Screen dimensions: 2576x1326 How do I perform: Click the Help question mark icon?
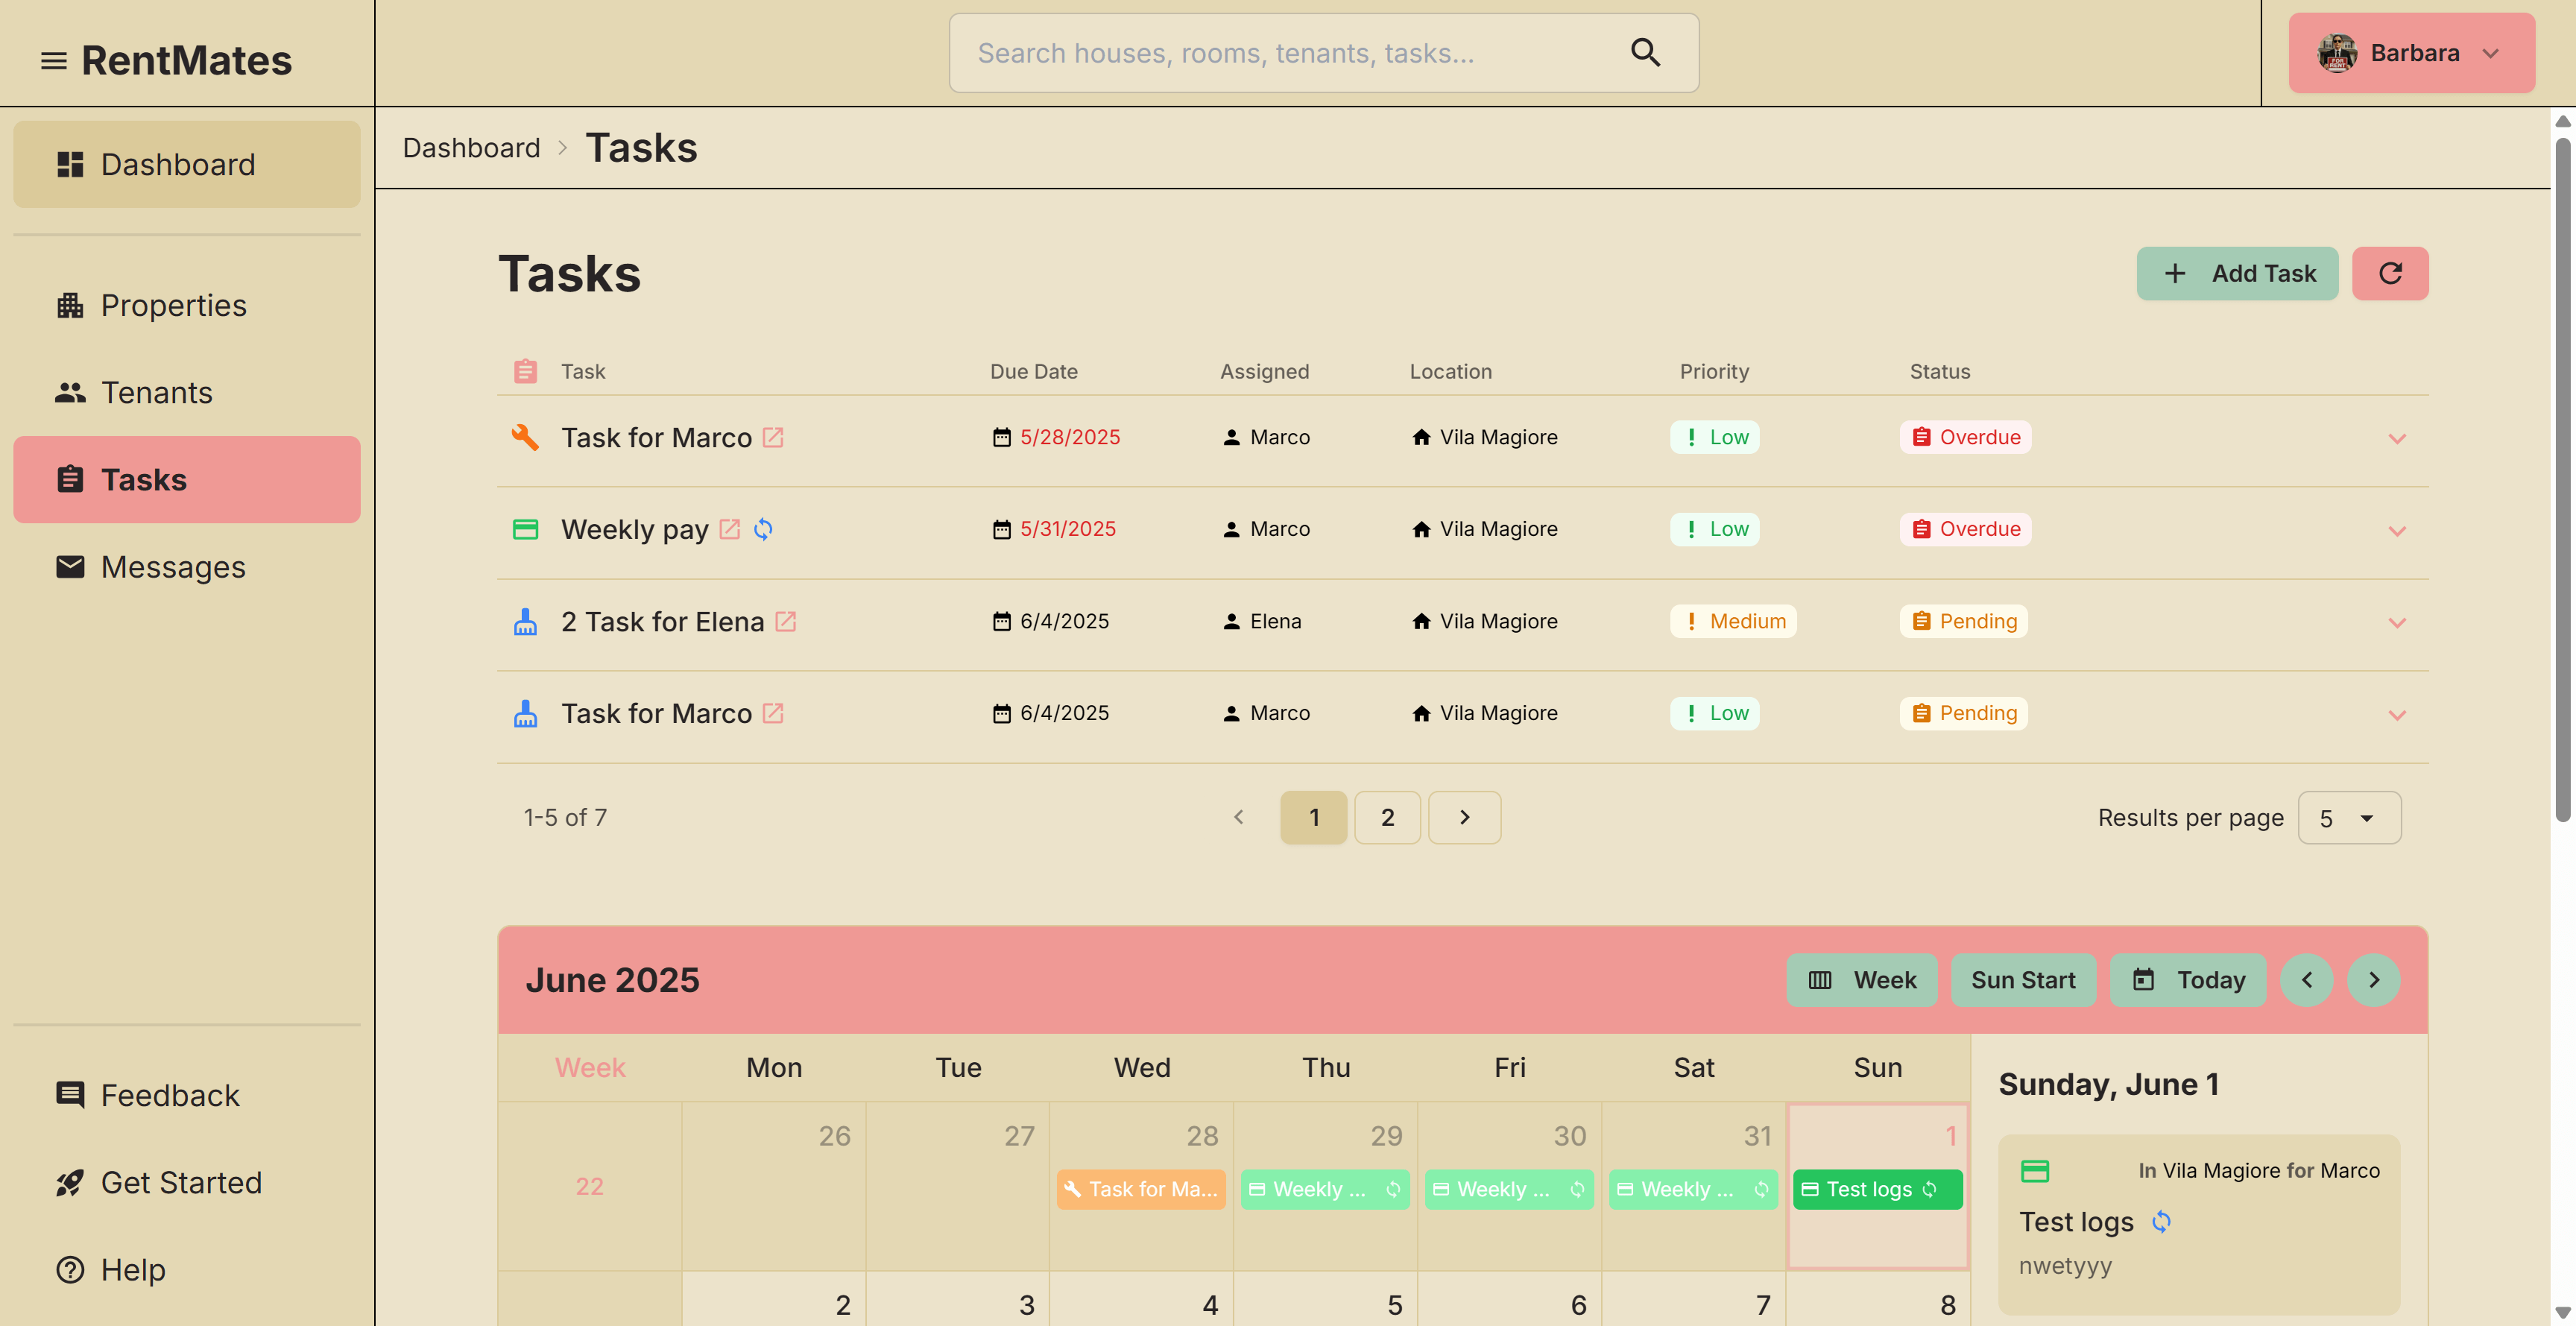pyautogui.click(x=69, y=1269)
